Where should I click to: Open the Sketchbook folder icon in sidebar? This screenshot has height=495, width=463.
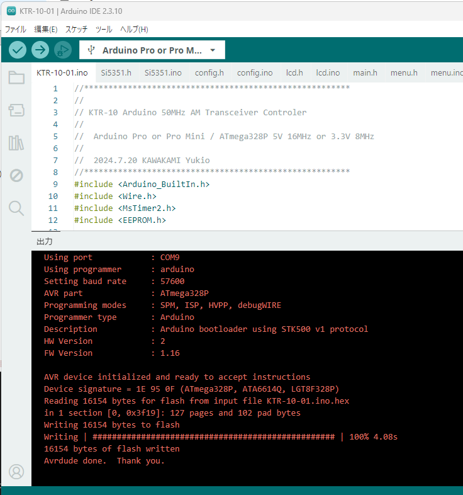tap(16, 77)
